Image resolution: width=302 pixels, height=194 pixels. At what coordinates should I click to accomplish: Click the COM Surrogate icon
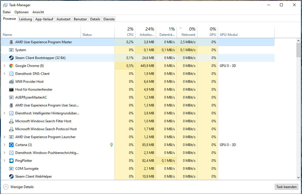click(x=11, y=169)
